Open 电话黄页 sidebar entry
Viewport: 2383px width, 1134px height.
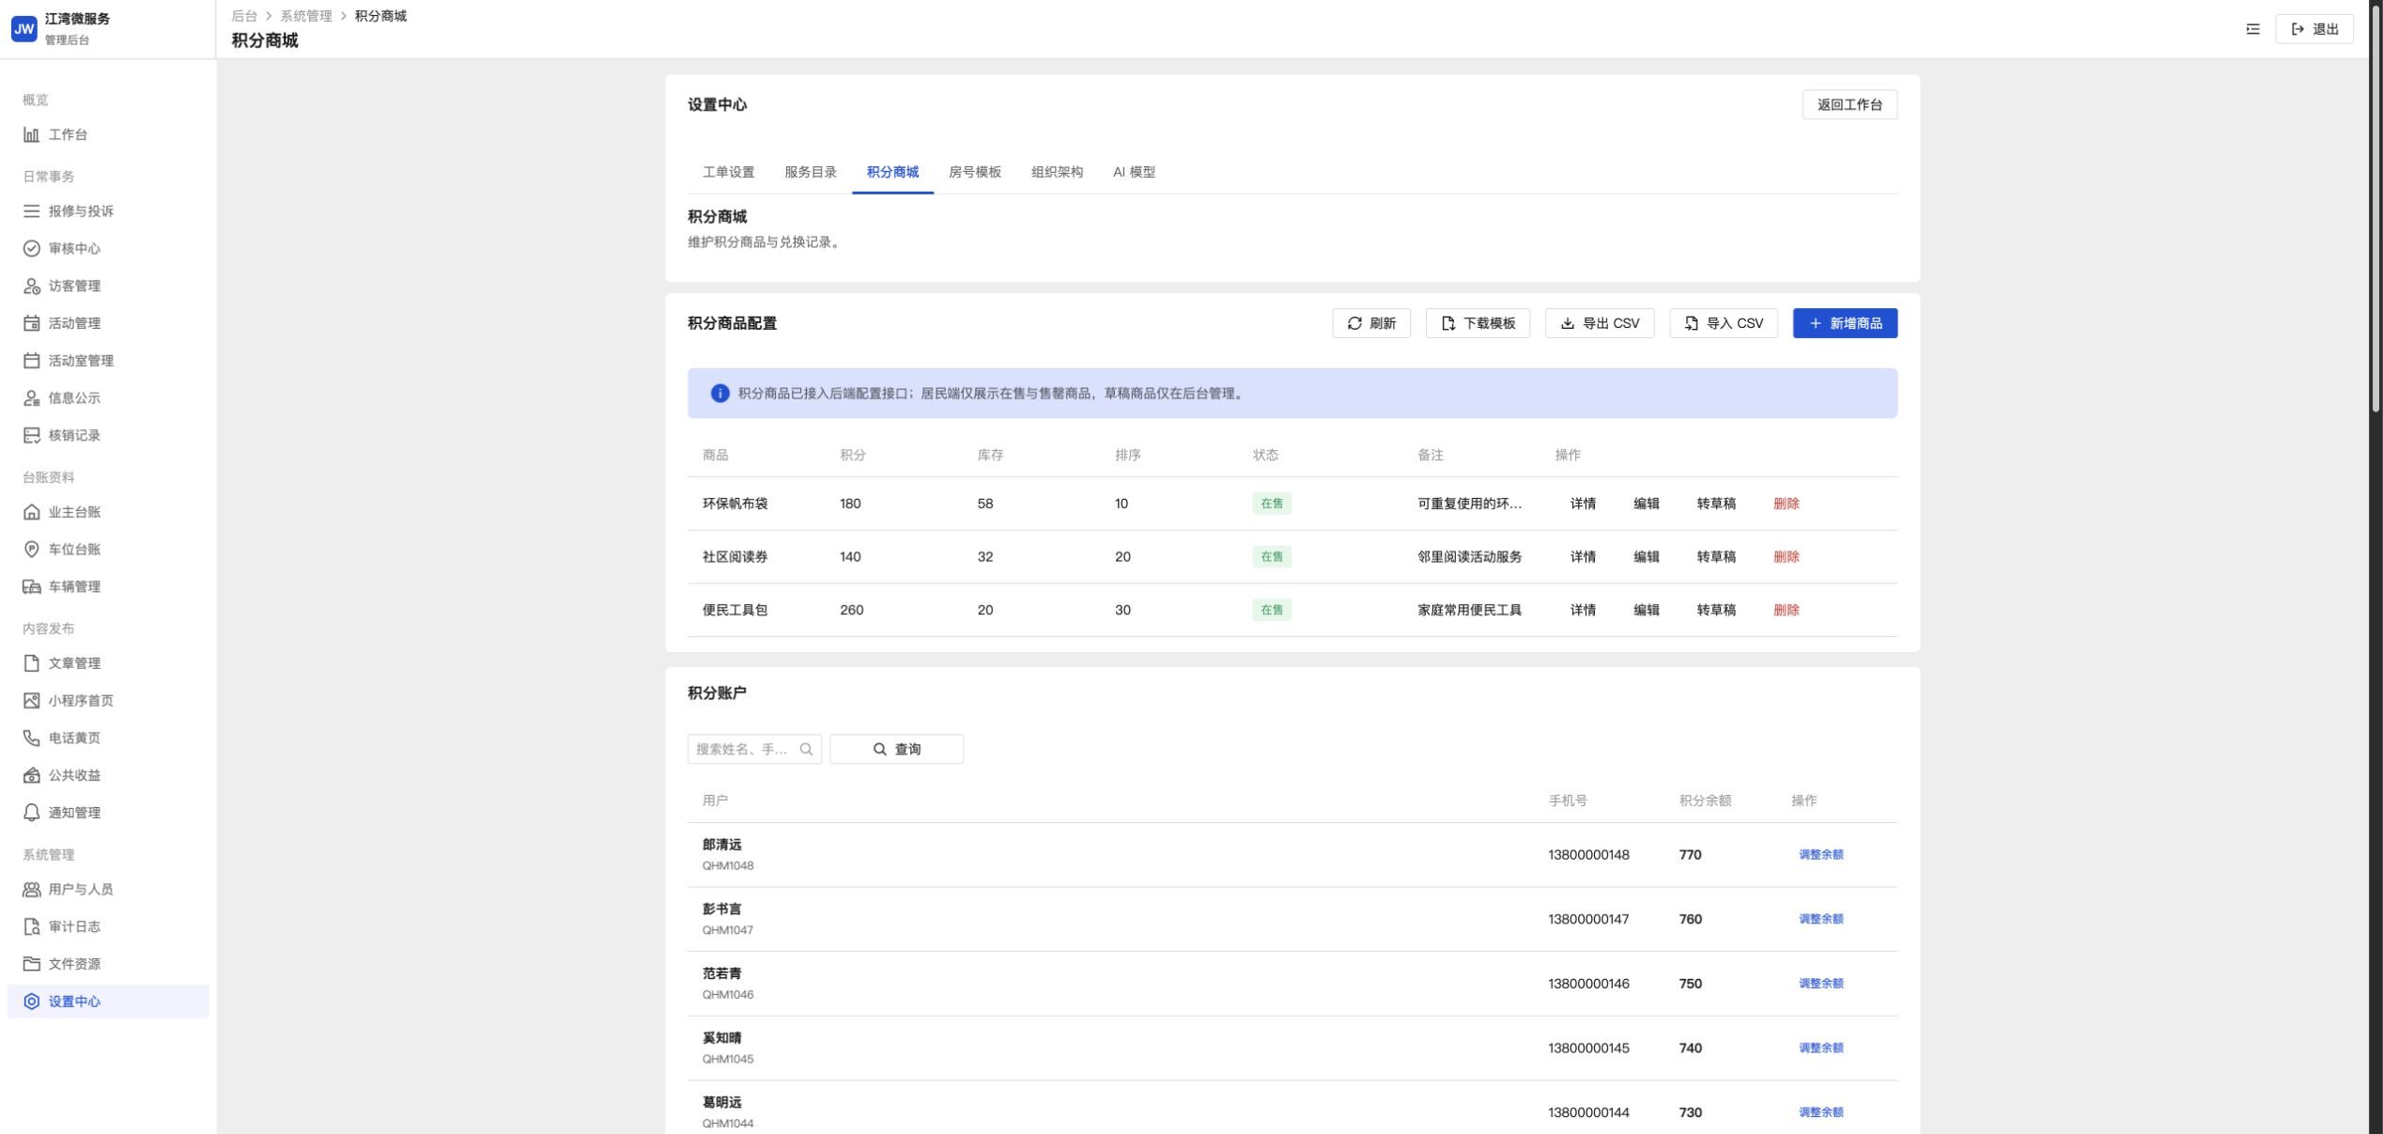pyautogui.click(x=108, y=738)
